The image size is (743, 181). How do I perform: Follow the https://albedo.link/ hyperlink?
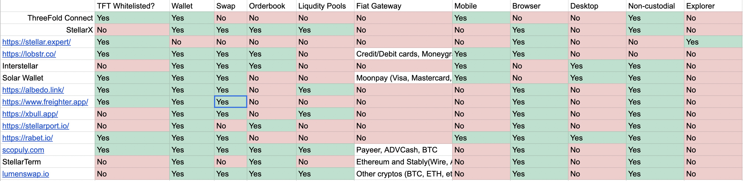pos(33,90)
